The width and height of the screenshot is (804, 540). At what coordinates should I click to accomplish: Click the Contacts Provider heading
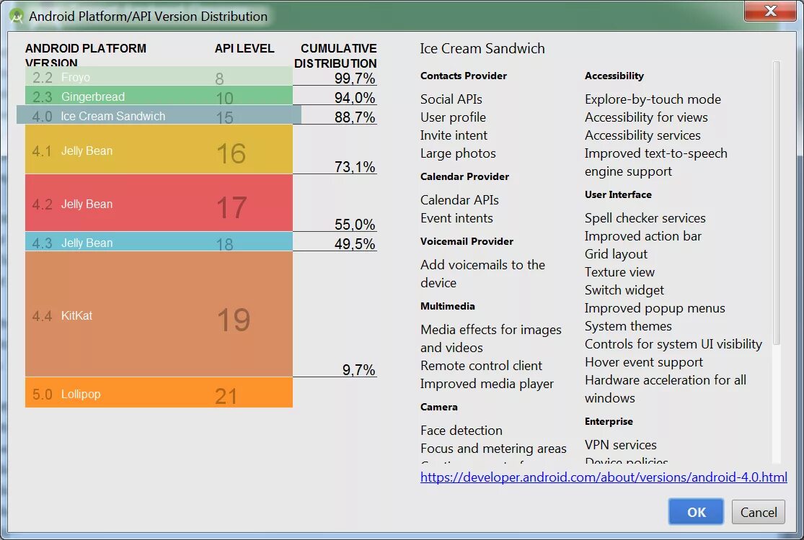point(464,76)
